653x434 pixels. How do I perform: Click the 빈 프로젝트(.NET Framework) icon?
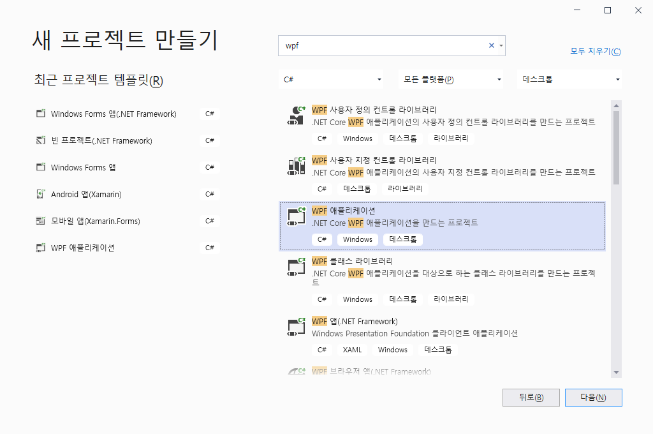coord(40,140)
